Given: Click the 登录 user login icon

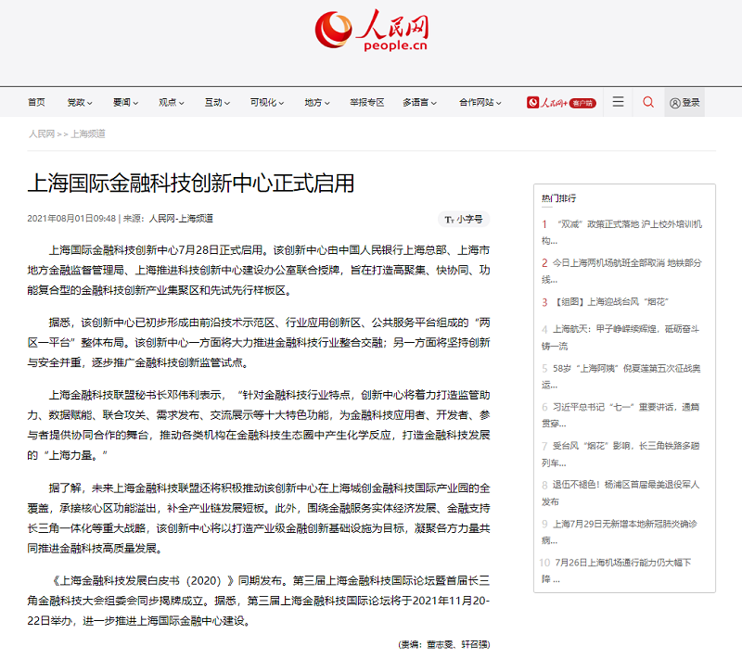Looking at the screenshot, I should pyautogui.click(x=684, y=103).
